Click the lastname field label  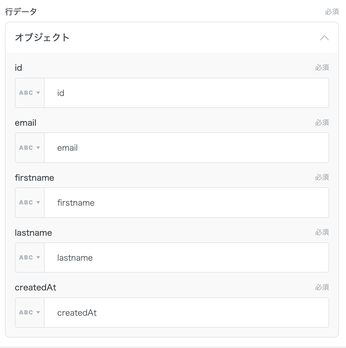point(33,233)
